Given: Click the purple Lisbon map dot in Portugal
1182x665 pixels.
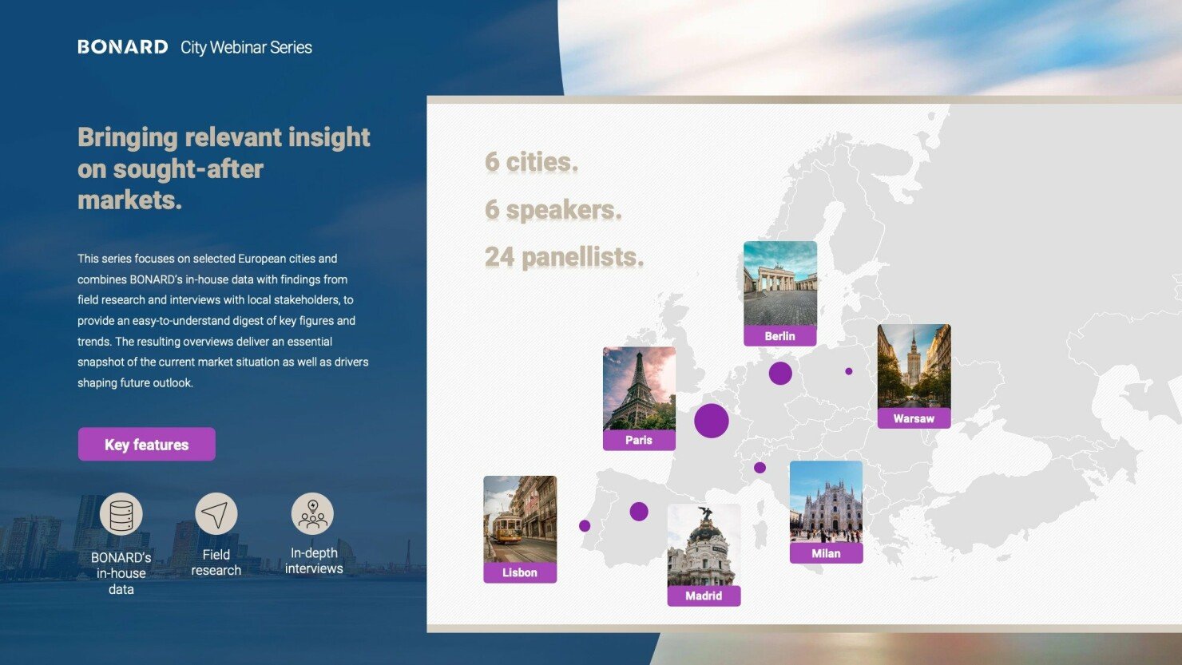Looking at the screenshot, I should click(585, 526).
